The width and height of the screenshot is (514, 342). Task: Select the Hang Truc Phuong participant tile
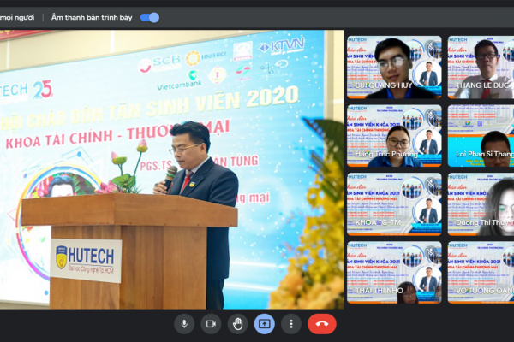pyautogui.click(x=394, y=136)
